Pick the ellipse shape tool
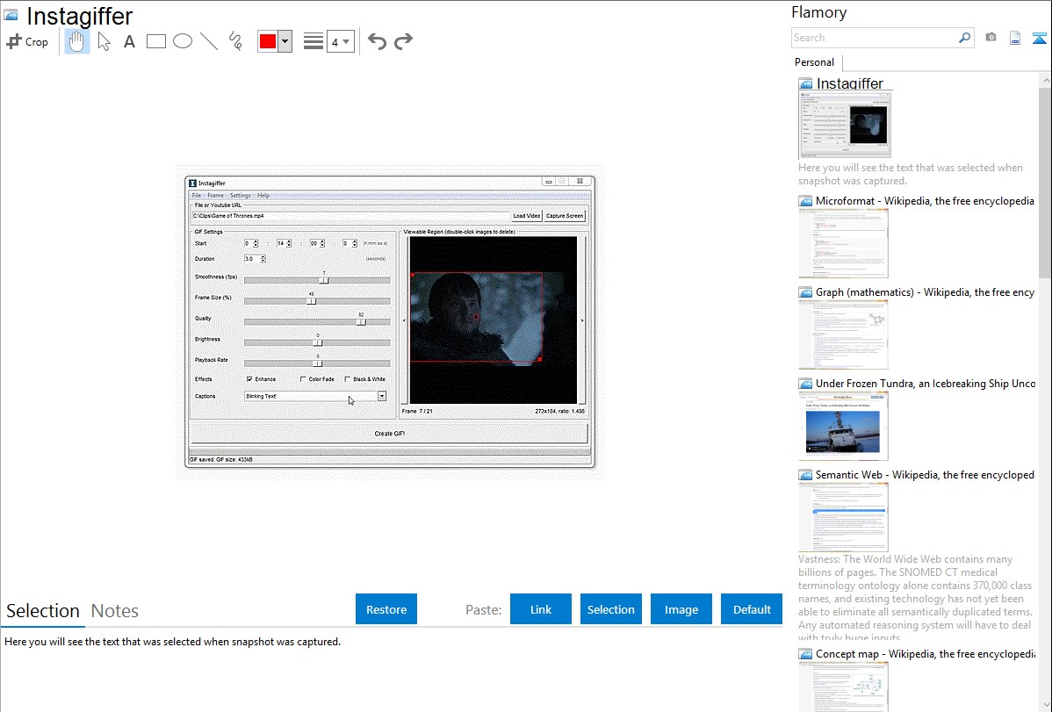 pyautogui.click(x=183, y=41)
